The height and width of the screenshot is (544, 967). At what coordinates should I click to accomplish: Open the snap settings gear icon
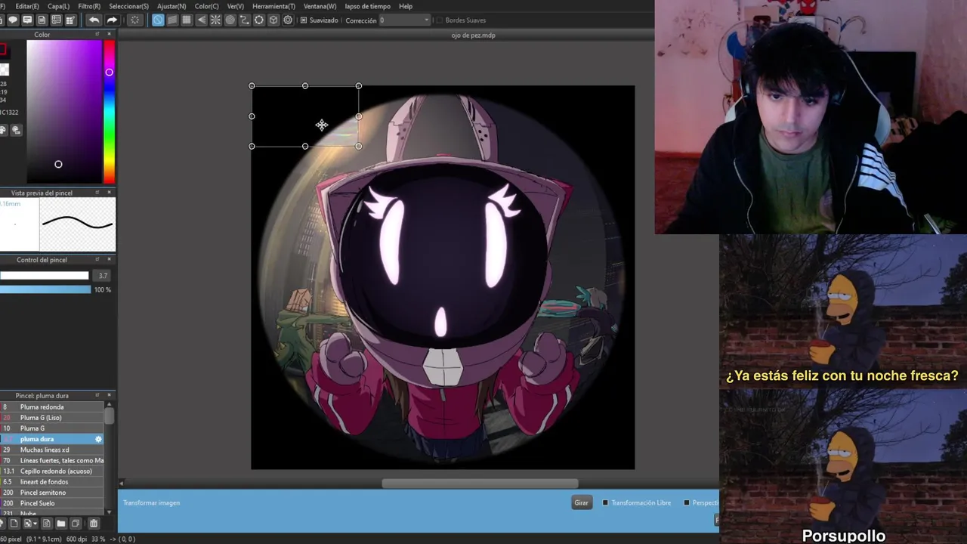(288, 20)
